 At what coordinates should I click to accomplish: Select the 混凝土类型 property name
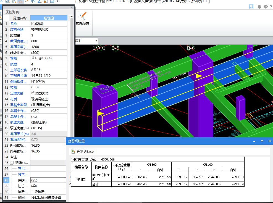[19, 105]
